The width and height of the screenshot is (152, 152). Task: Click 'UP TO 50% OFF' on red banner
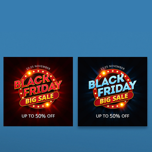38,116
